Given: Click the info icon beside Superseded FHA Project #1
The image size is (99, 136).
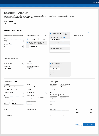Looking at the screenshot, I should click(x=64, y=37).
